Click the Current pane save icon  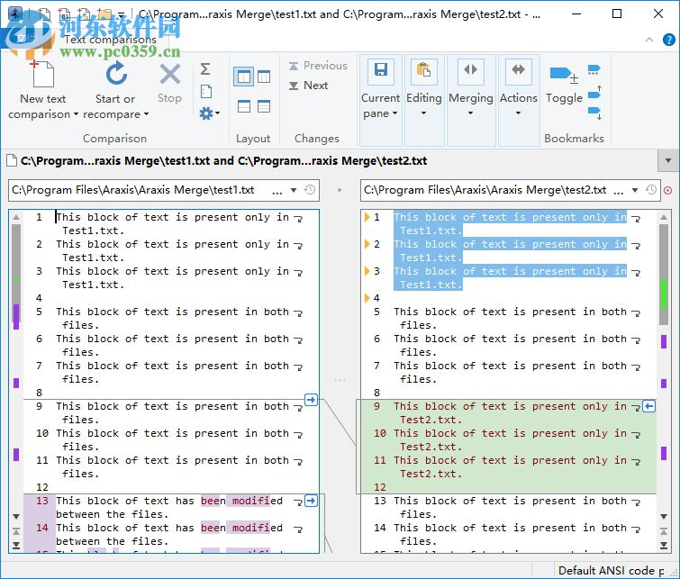coord(380,71)
